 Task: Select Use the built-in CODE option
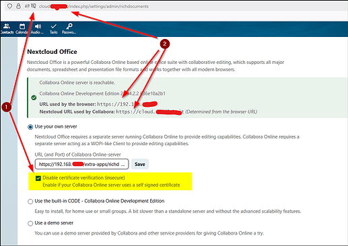coord(30,202)
